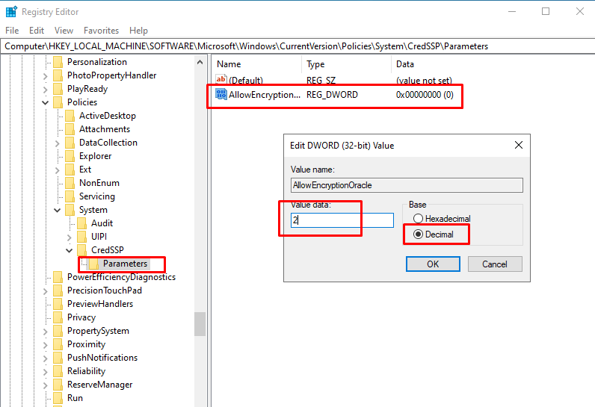Click the Servicing folder icon
Image resolution: width=595 pixels, height=407 pixels.
tap(70, 196)
